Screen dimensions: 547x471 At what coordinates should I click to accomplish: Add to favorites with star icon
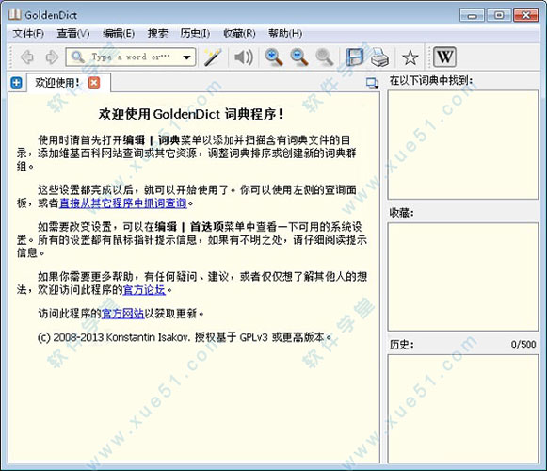pyautogui.click(x=410, y=57)
